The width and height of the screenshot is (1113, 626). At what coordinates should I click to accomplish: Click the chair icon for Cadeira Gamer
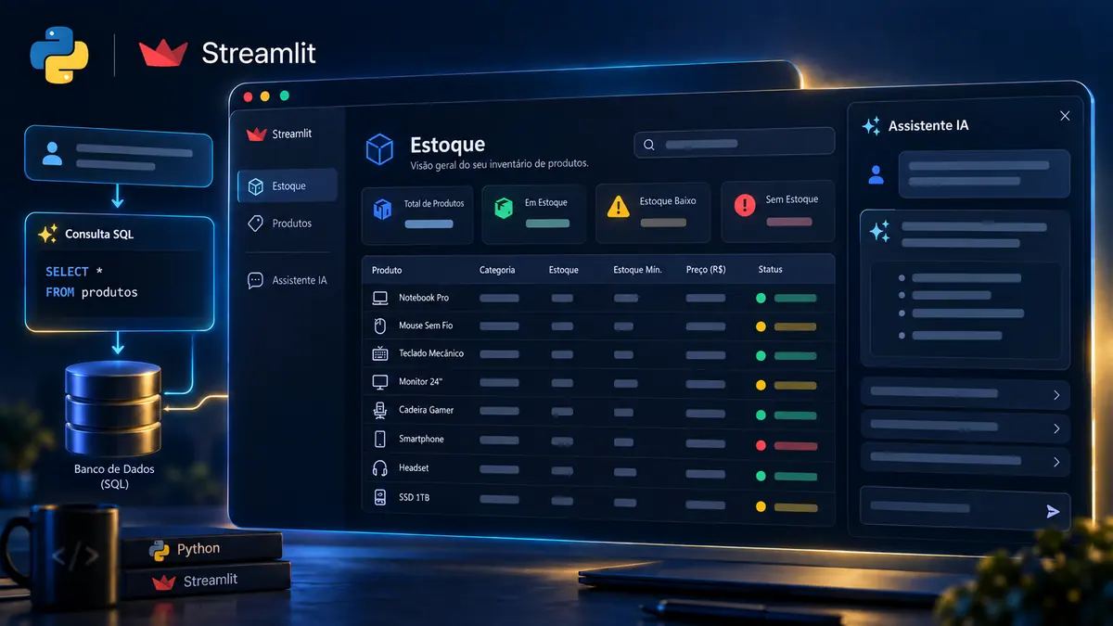tap(380, 410)
